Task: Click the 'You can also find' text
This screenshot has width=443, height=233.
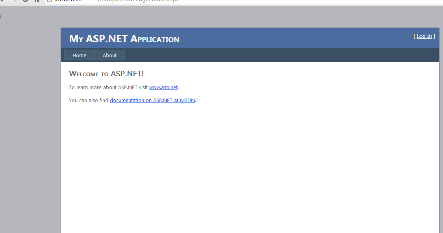Action: pyautogui.click(x=89, y=101)
